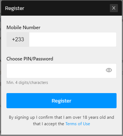
Task: Click the dark header bar of the dialog
Action: click(x=63, y=8)
